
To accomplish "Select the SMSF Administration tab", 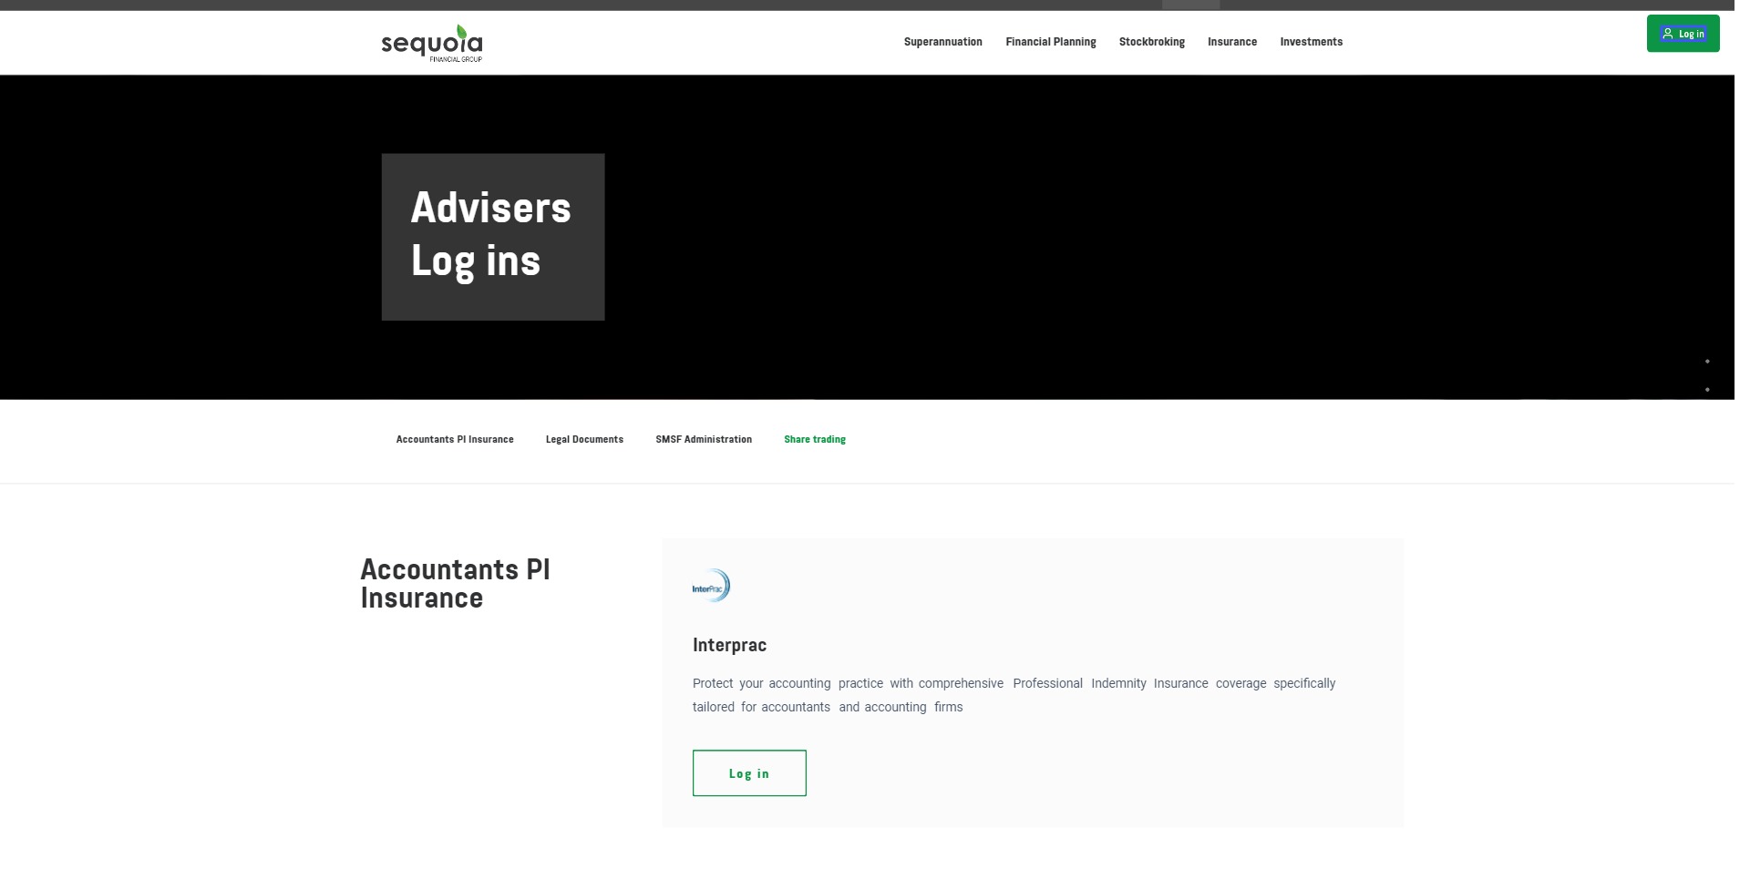I will [x=703, y=439].
